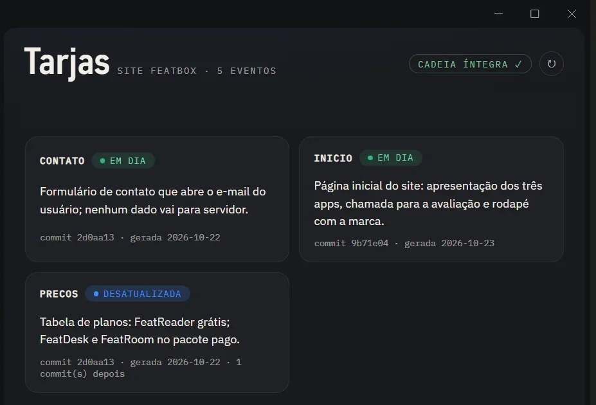The width and height of the screenshot is (596, 405).
Task: Click the Cadeia Íntegra status badge
Action: click(470, 64)
